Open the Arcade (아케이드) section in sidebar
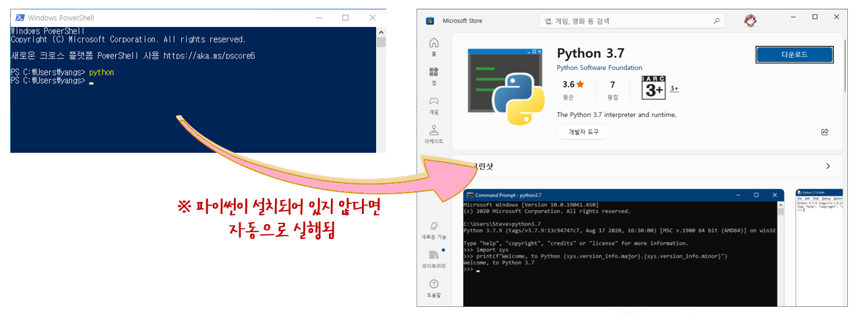The width and height of the screenshot is (854, 315). [x=433, y=133]
